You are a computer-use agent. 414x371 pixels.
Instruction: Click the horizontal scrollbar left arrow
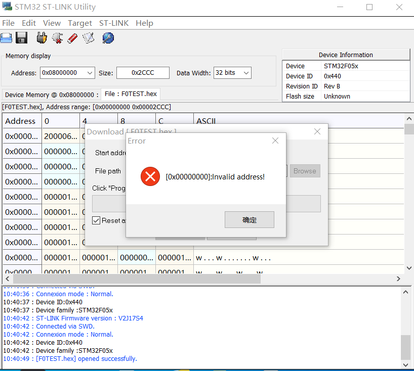click(x=8, y=279)
